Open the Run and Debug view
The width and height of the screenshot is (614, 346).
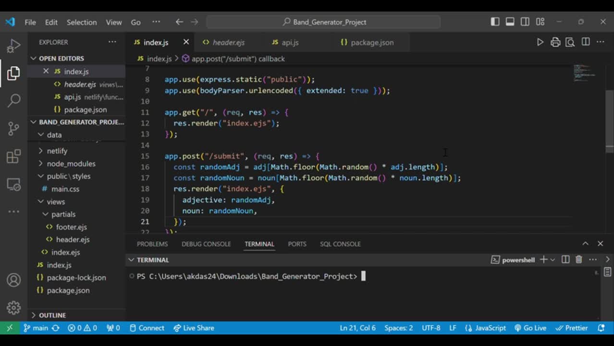(13, 46)
